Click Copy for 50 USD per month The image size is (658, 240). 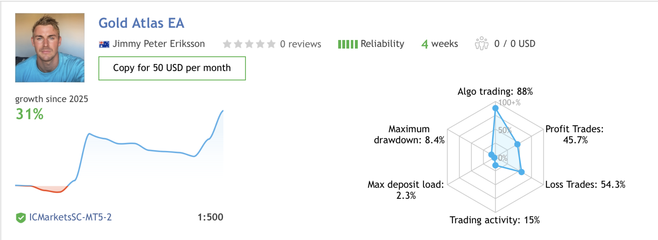172,68
